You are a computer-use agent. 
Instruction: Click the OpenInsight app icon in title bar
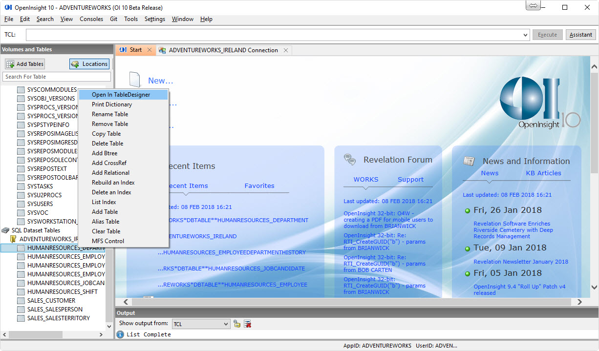pos(8,7)
